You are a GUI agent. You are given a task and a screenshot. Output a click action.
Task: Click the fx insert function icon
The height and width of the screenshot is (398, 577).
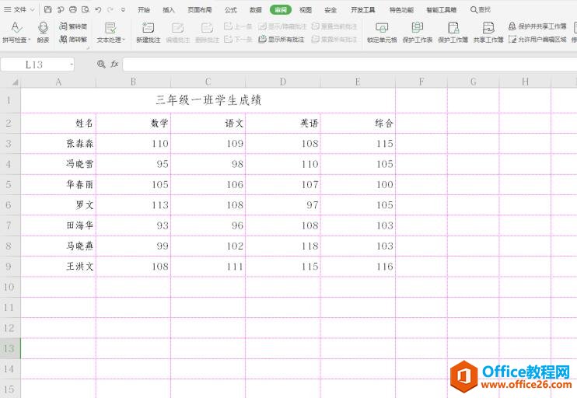tap(114, 64)
